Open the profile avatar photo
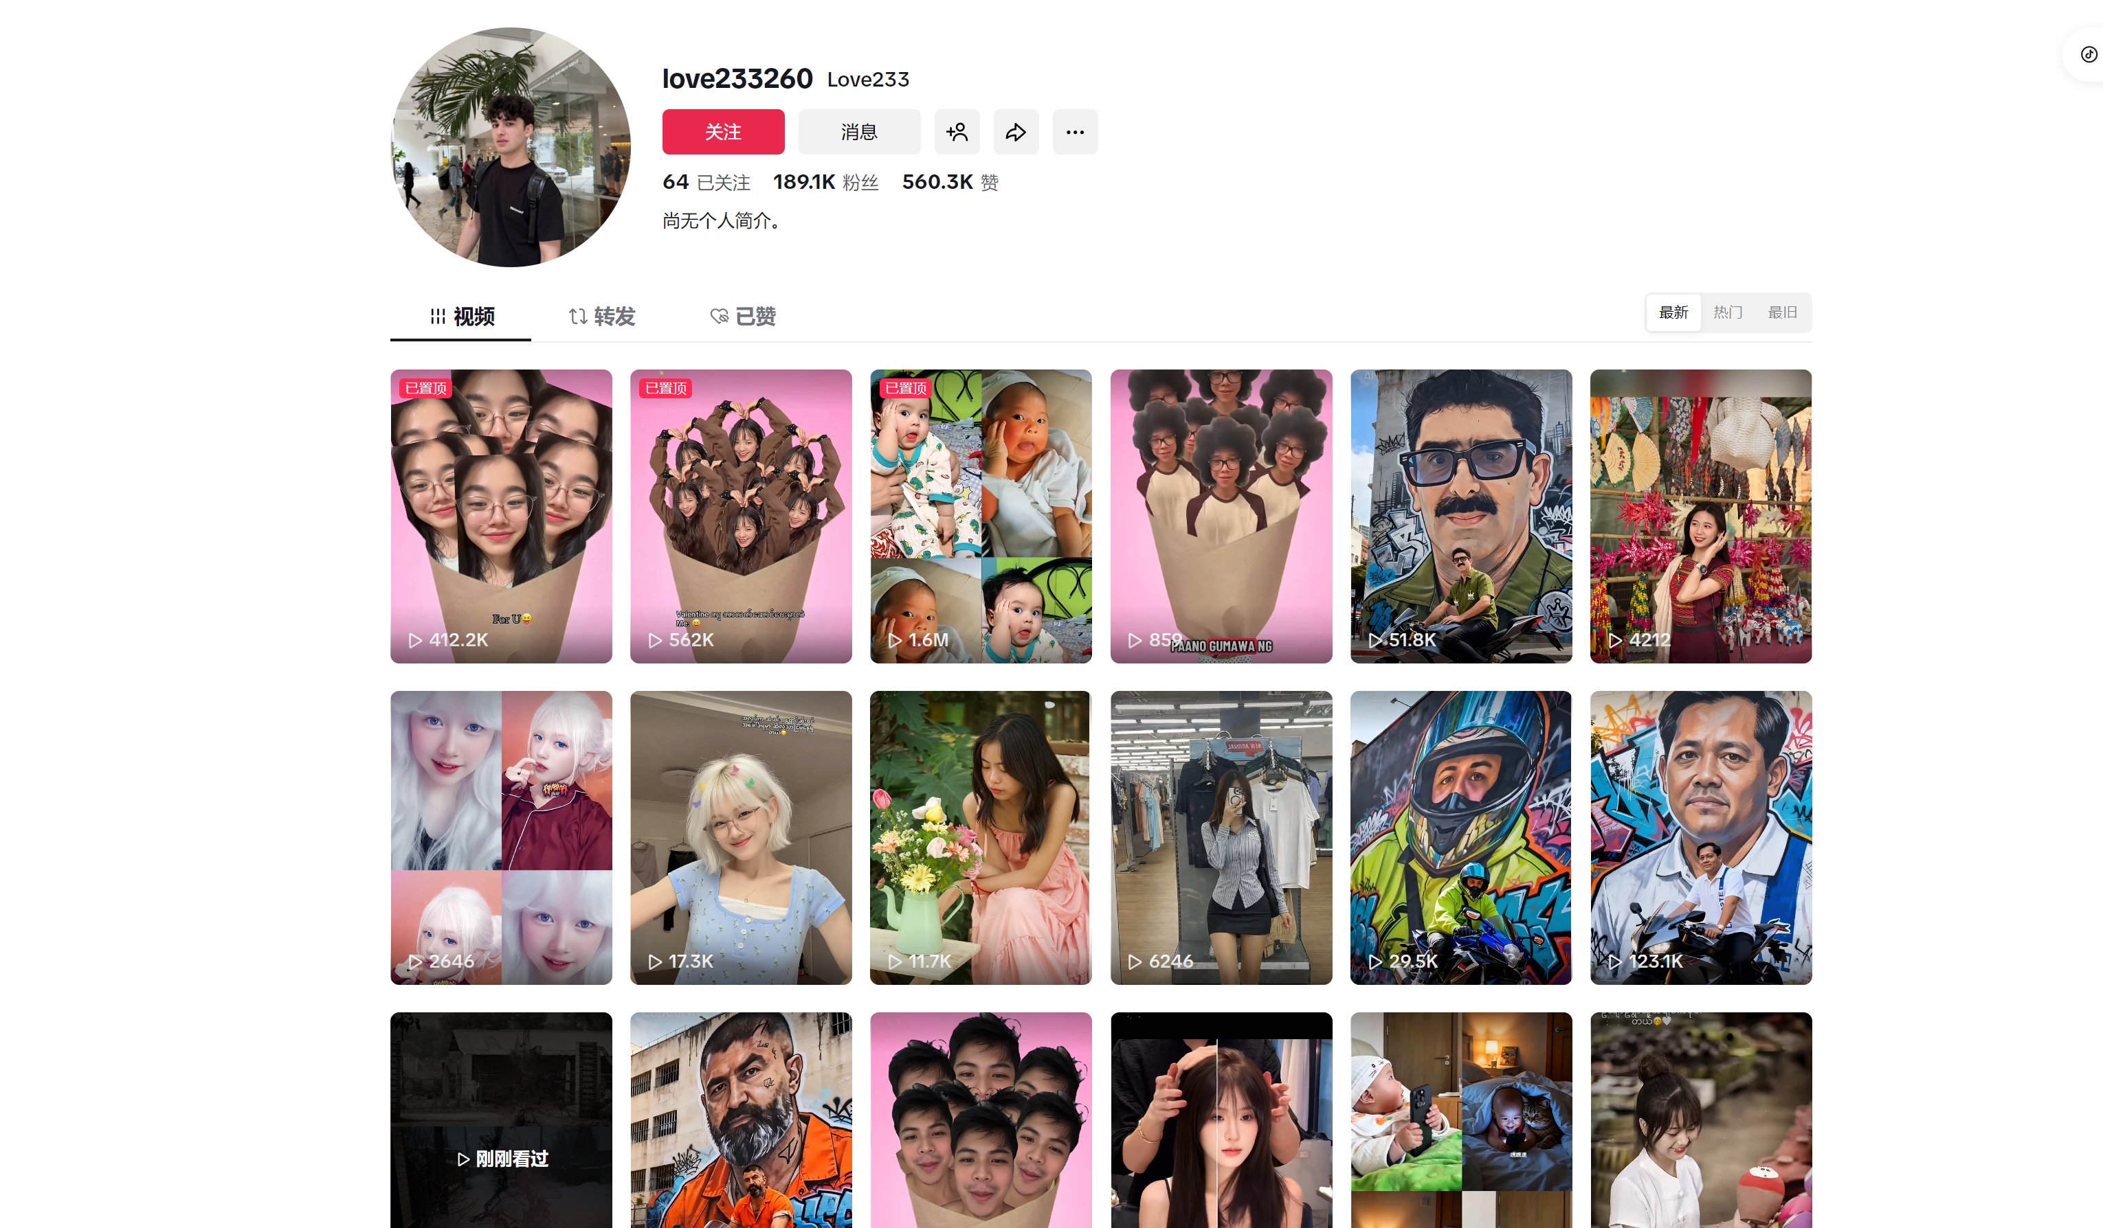The width and height of the screenshot is (2103, 1228). click(x=511, y=148)
